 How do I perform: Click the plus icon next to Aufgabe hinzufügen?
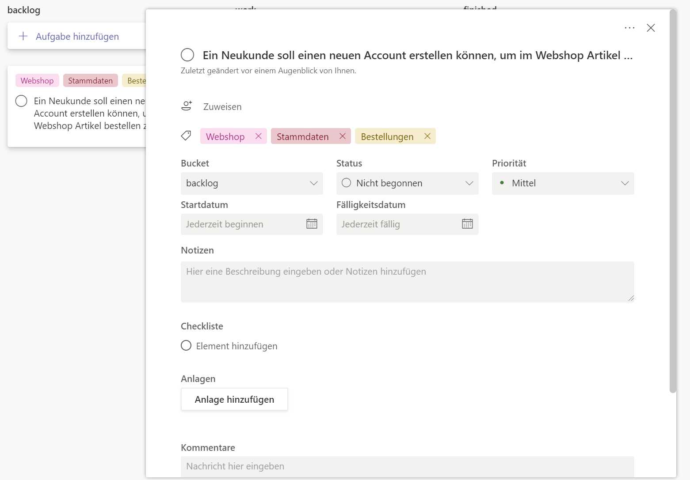click(23, 36)
